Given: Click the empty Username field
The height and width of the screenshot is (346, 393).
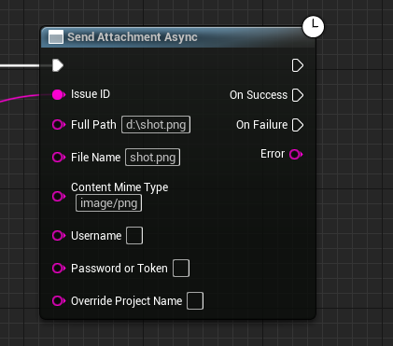Looking at the screenshot, I should pyautogui.click(x=134, y=235).
